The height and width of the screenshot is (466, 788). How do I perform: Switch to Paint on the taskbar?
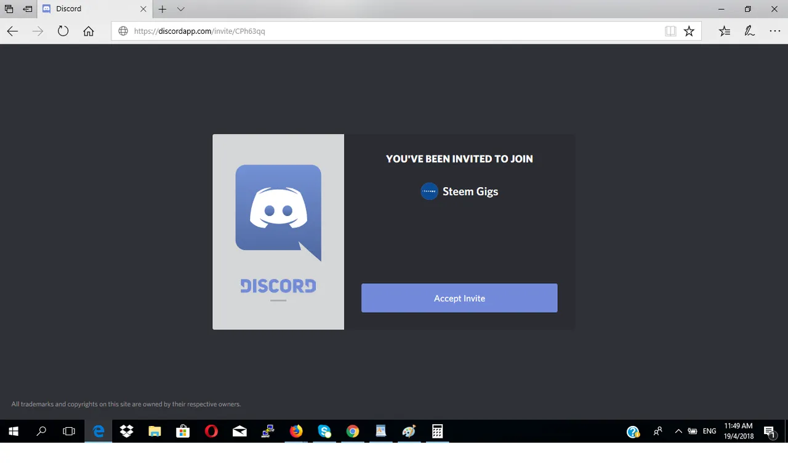[x=409, y=432]
